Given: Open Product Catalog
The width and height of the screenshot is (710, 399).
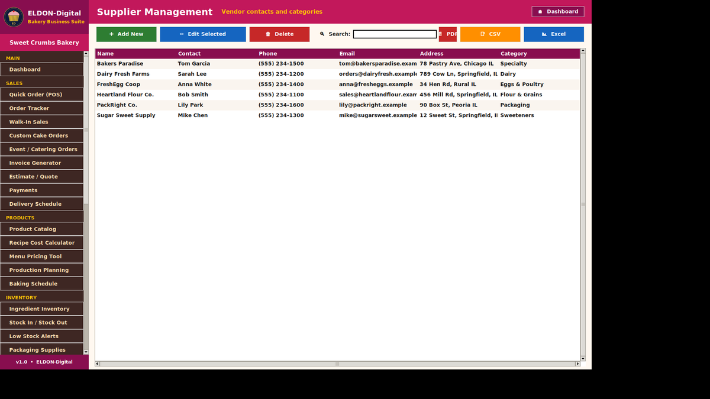Looking at the screenshot, I should [41, 229].
